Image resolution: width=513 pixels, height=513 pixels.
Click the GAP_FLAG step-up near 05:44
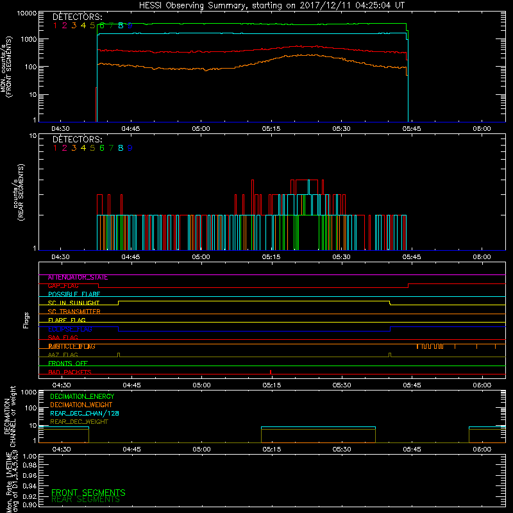[x=408, y=285]
